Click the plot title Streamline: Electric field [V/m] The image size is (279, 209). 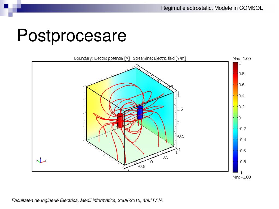[159, 58]
